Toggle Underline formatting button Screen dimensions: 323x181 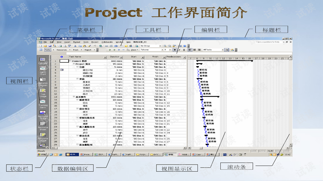184,50
